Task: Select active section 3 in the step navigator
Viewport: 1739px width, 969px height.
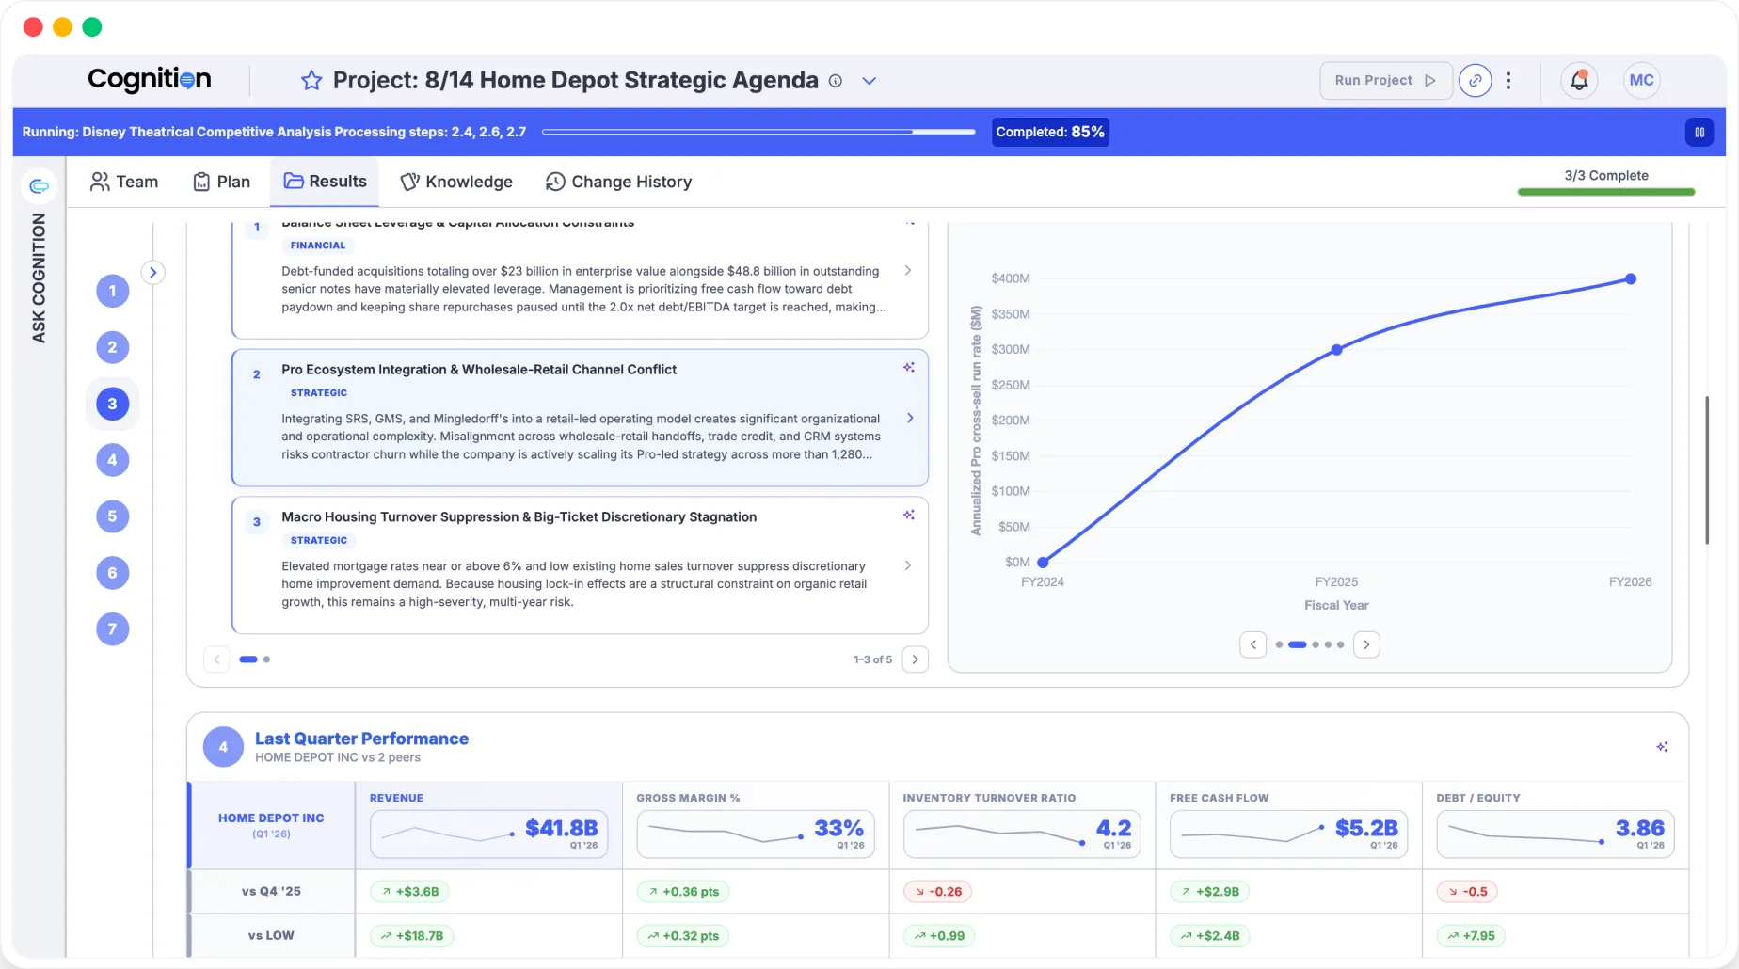Action: 113,404
